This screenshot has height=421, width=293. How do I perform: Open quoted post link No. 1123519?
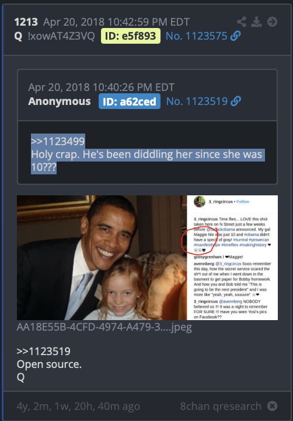pyautogui.click(x=197, y=101)
